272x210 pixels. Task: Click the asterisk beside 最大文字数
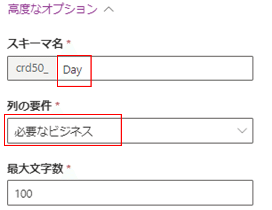click(69, 167)
